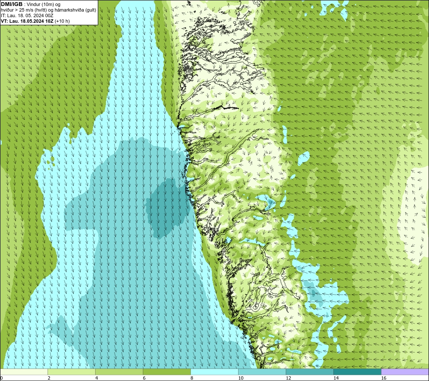
Task: Click the 'IT: Lau. 18. 05. 2024 00Z' line
Action: point(27,15)
